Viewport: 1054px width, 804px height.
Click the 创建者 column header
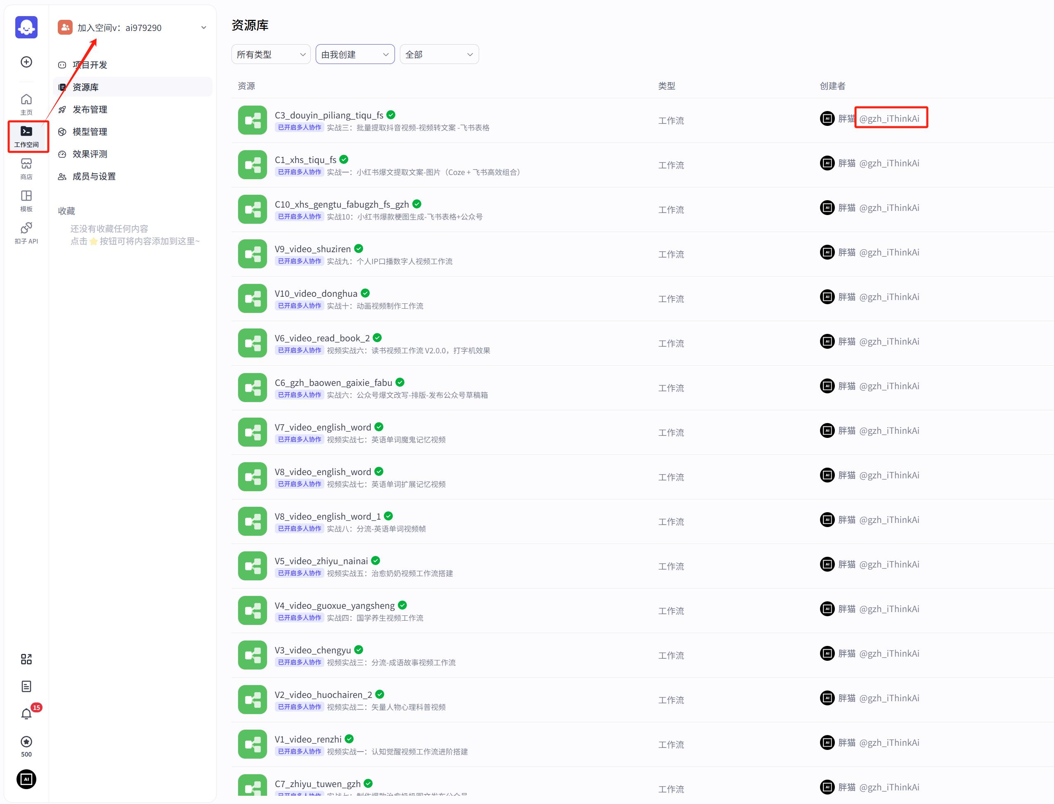(x=832, y=86)
